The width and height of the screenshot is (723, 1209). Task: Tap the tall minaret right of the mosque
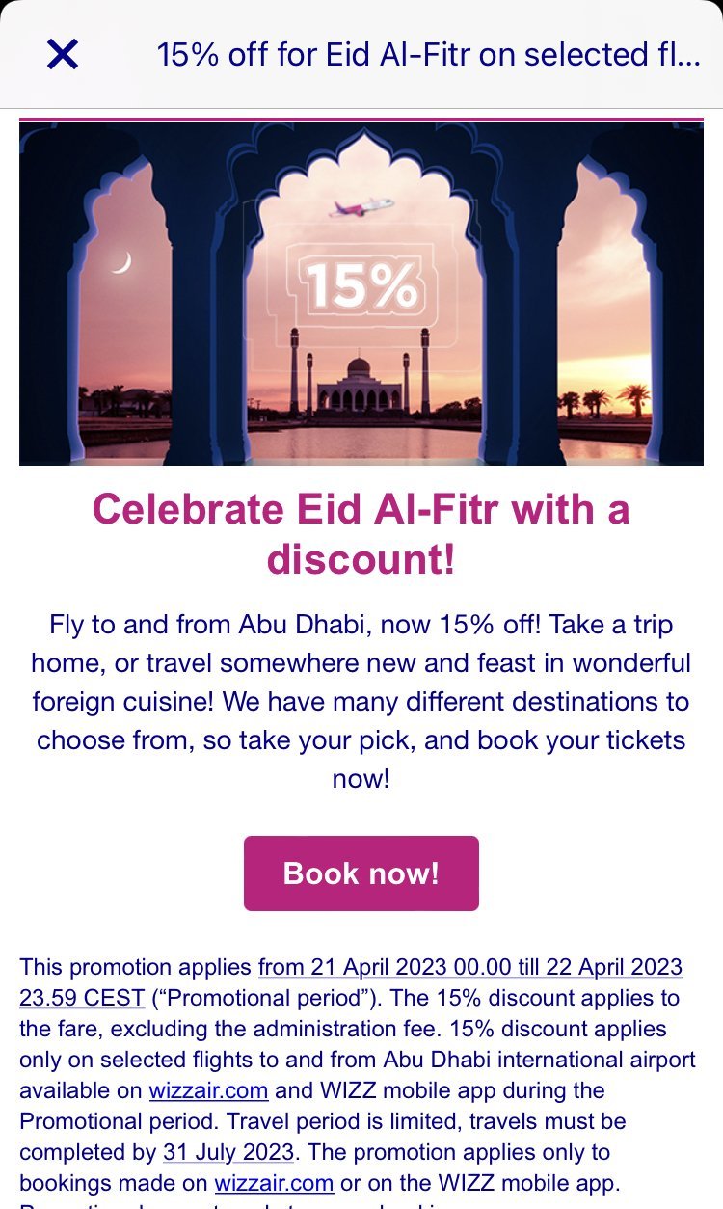click(425, 371)
